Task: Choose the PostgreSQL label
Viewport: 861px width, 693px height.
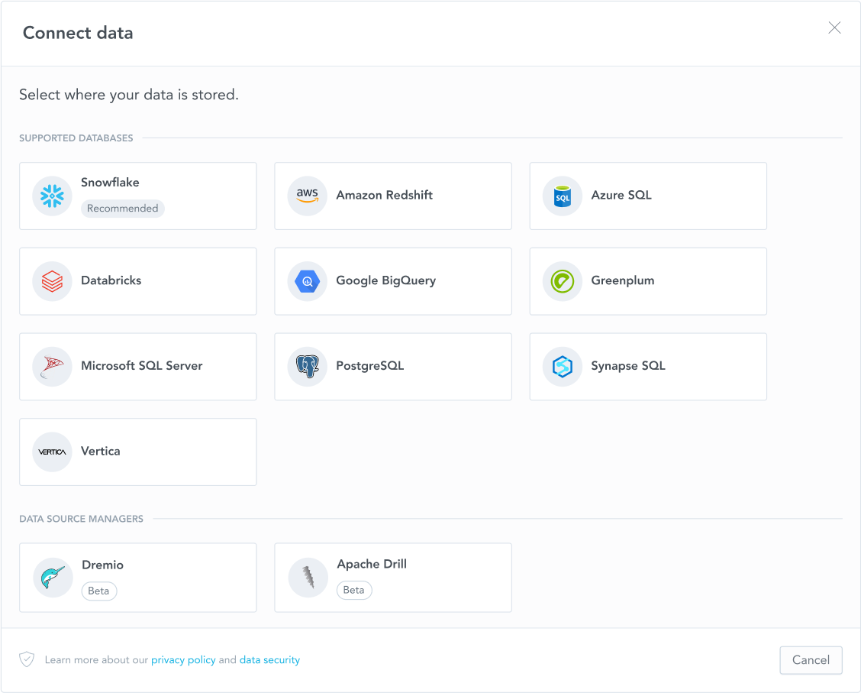Action: click(369, 366)
